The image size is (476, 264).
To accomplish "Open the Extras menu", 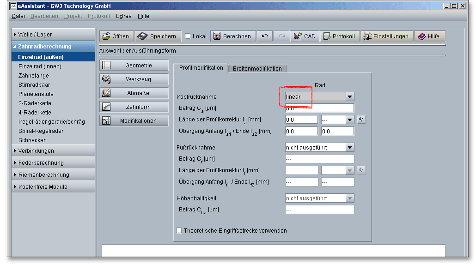I will pos(123,16).
